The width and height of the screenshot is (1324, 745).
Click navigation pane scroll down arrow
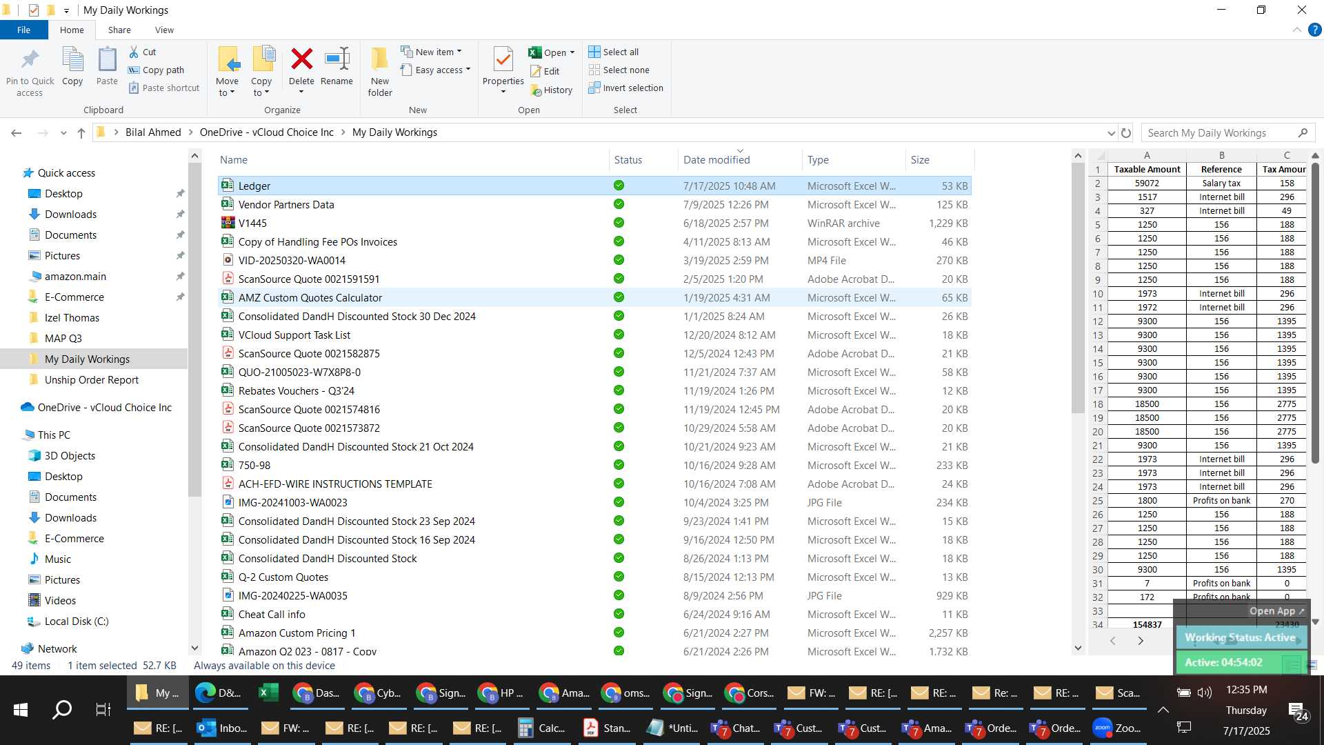[x=194, y=648]
